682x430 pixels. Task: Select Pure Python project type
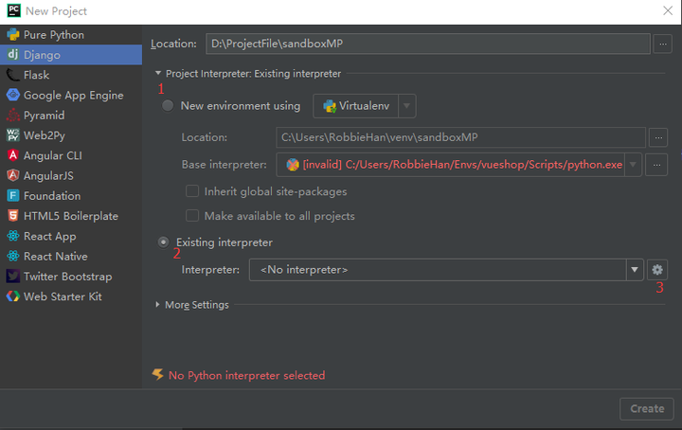pos(53,35)
